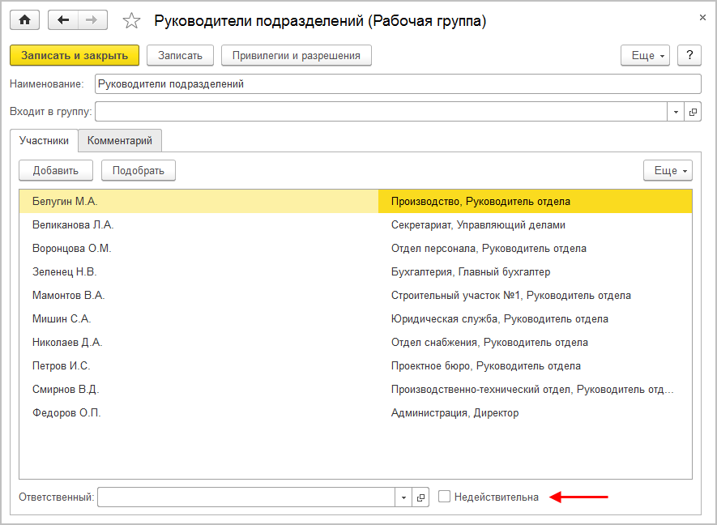
Task: Open help with the question mark button
Action: pos(689,55)
